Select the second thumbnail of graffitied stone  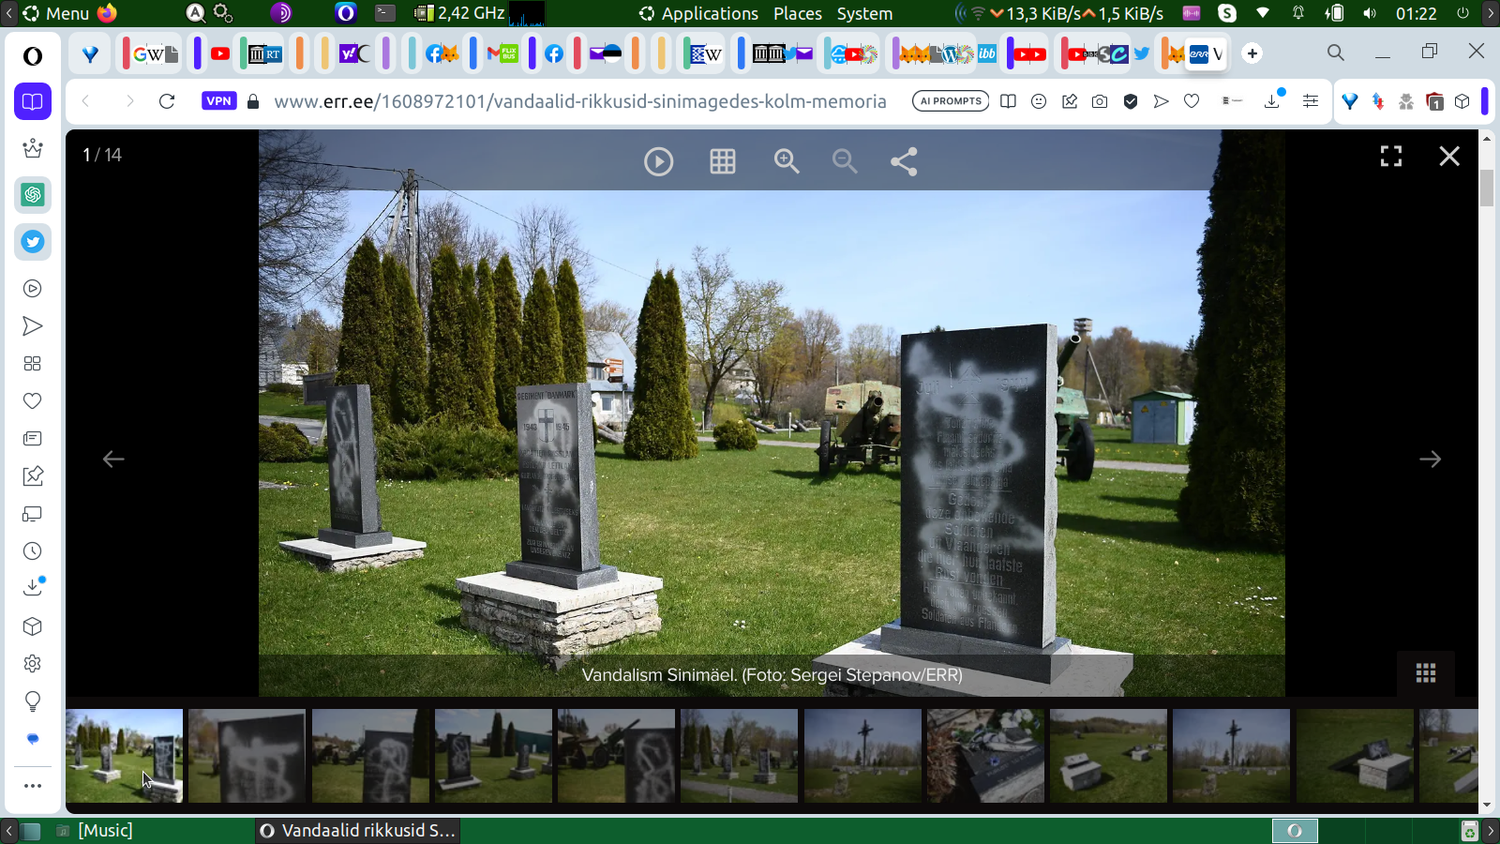[x=247, y=756]
